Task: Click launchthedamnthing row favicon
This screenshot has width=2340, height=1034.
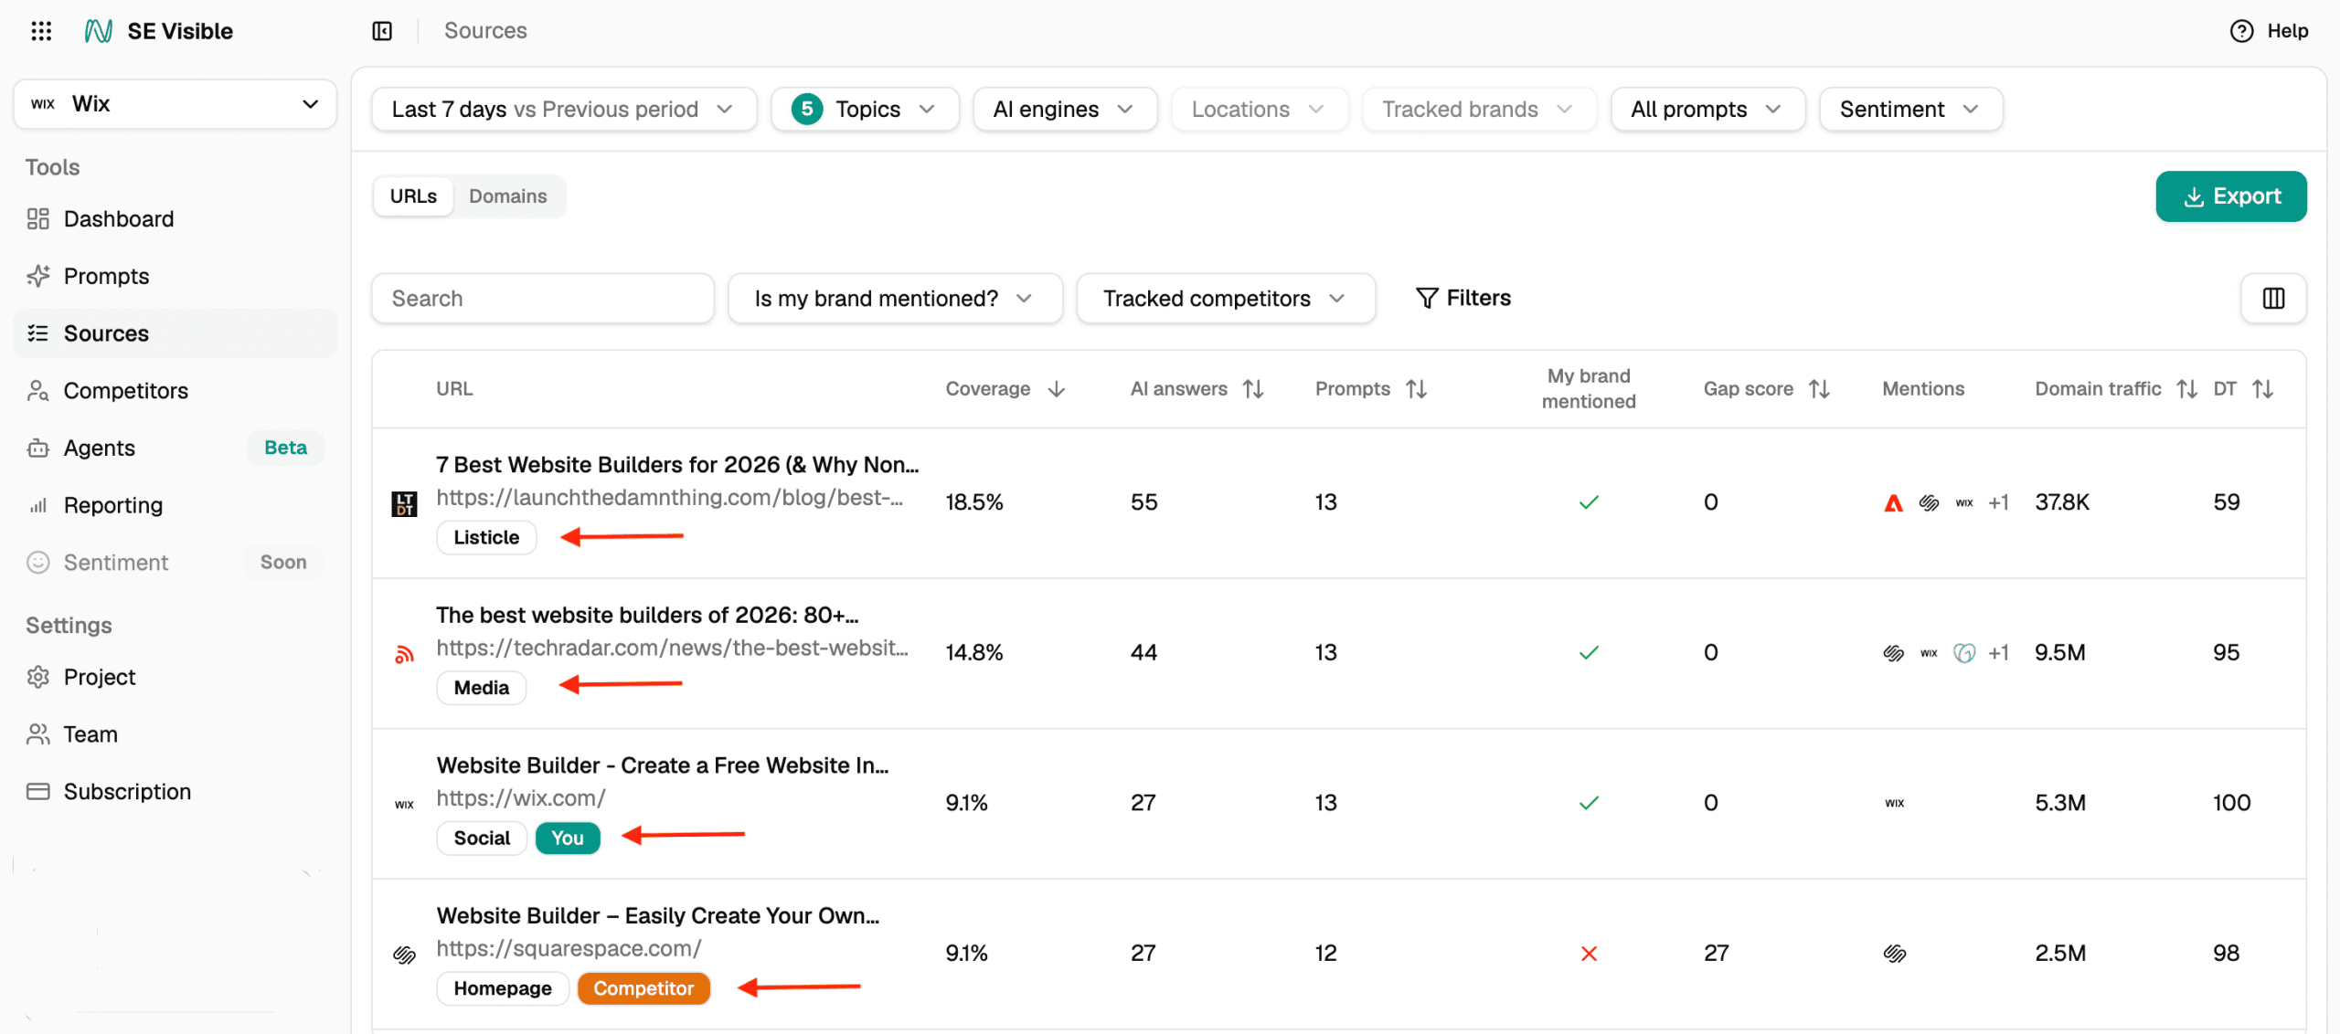Action: (x=404, y=503)
